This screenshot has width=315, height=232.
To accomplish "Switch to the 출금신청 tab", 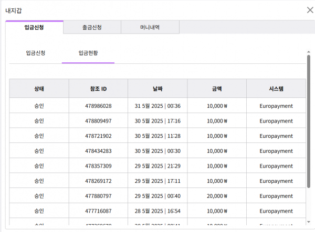I will click(x=92, y=27).
